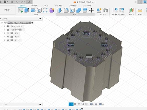Expand the ボディ folder node
The image size is (147, 110).
click(x=4, y=37)
